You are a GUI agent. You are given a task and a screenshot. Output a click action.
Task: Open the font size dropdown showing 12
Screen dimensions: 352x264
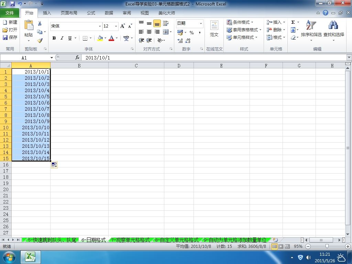116,26
